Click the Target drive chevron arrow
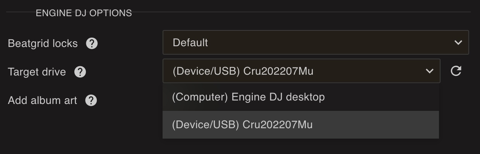Viewport: 480px width, 154px height. 429,71
